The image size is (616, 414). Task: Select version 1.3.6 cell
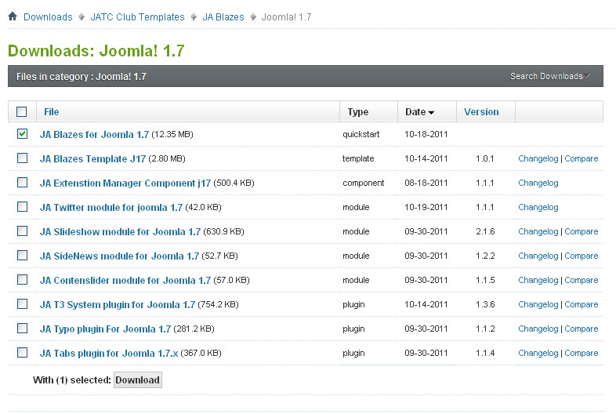[485, 304]
